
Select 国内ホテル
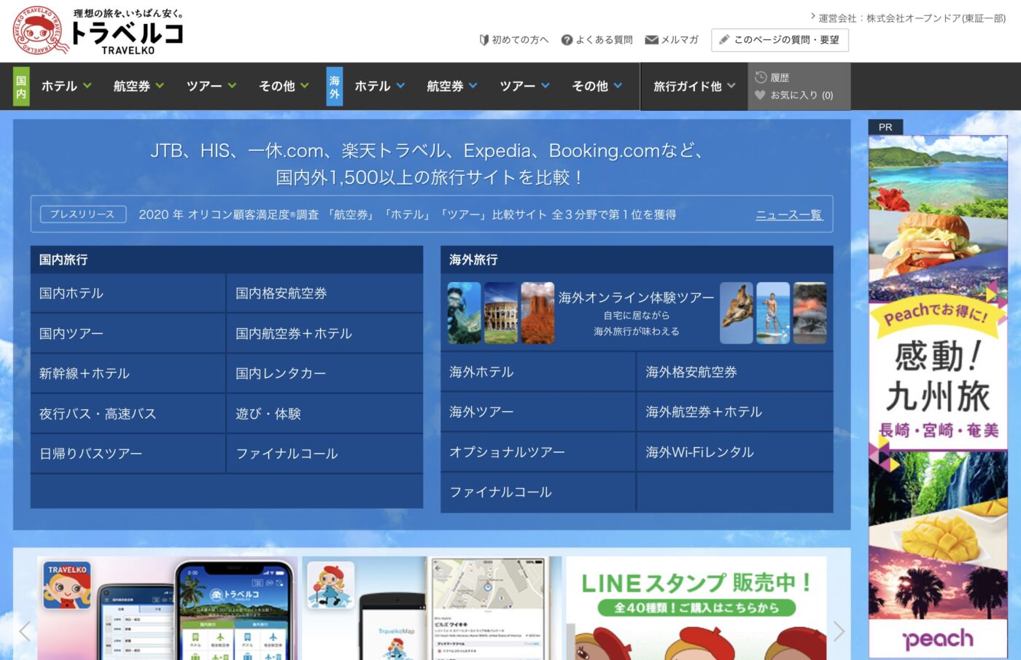(128, 293)
